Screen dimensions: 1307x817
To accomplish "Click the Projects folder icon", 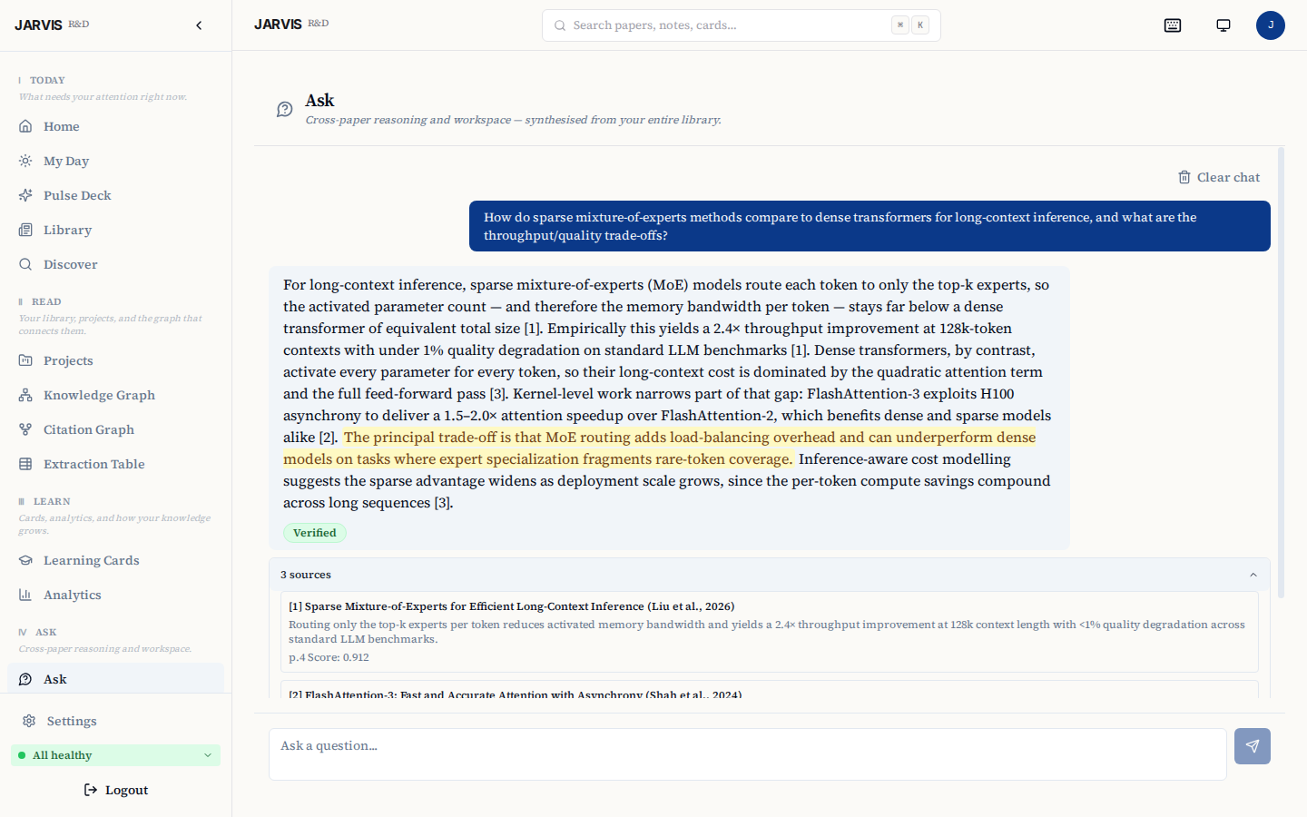I will tap(25, 360).
